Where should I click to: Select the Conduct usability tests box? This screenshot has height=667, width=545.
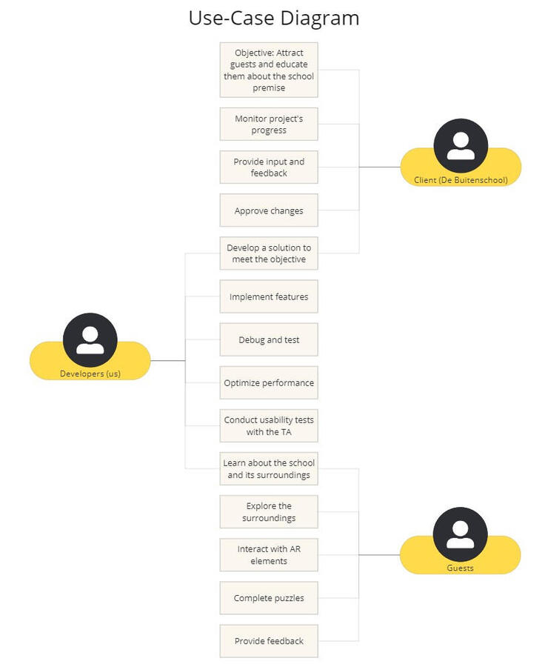pyautogui.click(x=269, y=425)
